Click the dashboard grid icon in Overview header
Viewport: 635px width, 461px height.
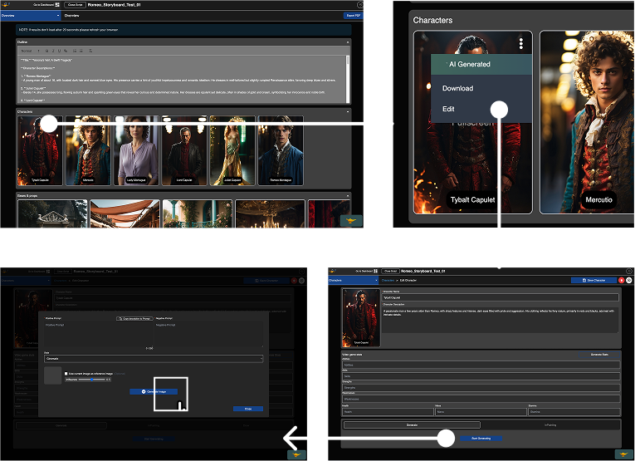point(56,4)
